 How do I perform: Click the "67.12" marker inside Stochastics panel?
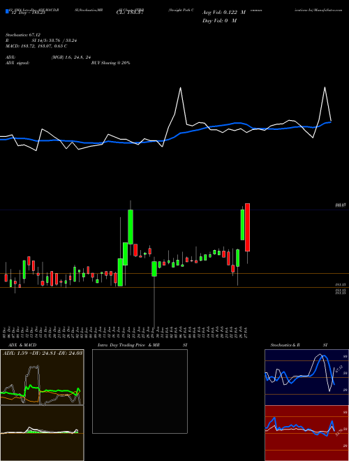click(x=339, y=369)
